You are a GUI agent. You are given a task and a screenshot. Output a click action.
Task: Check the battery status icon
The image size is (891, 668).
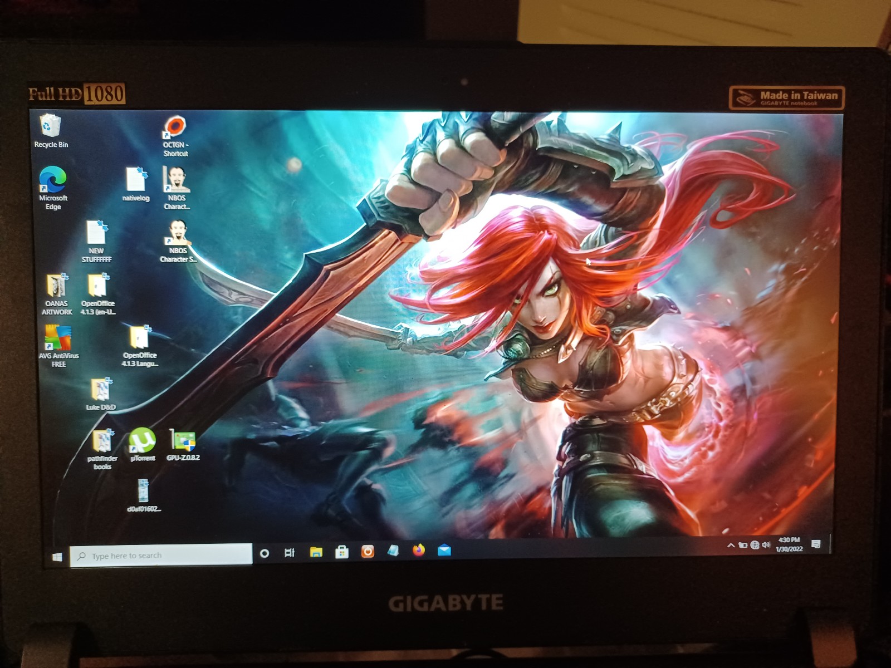[x=742, y=546]
